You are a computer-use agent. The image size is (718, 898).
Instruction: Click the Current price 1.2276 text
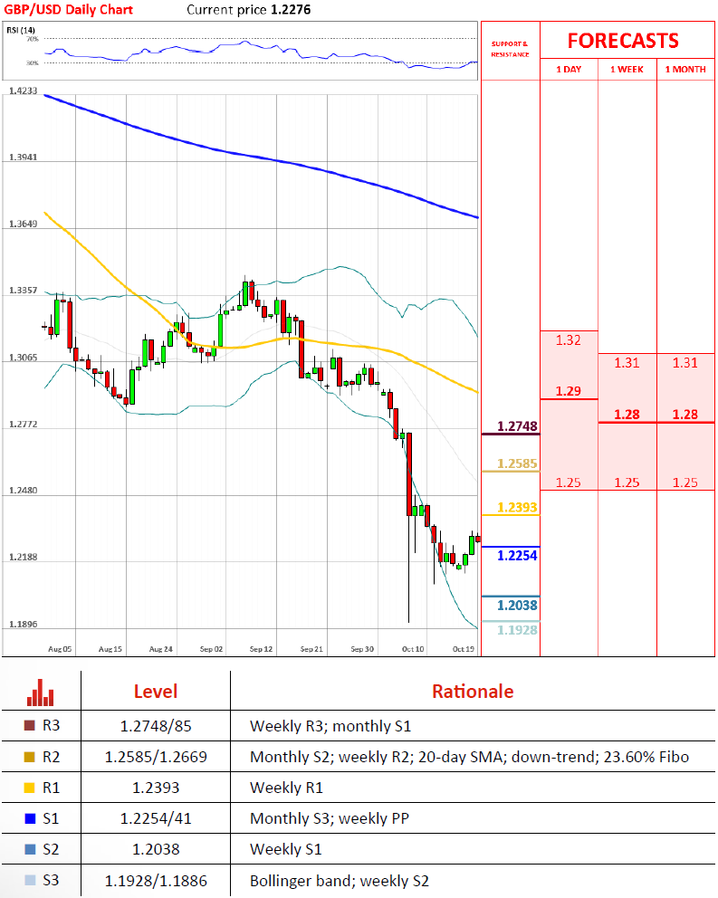[x=249, y=10]
